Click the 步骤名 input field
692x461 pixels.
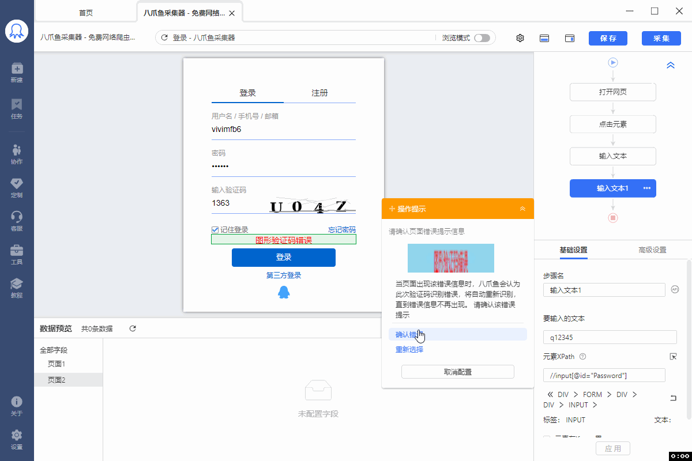click(604, 290)
